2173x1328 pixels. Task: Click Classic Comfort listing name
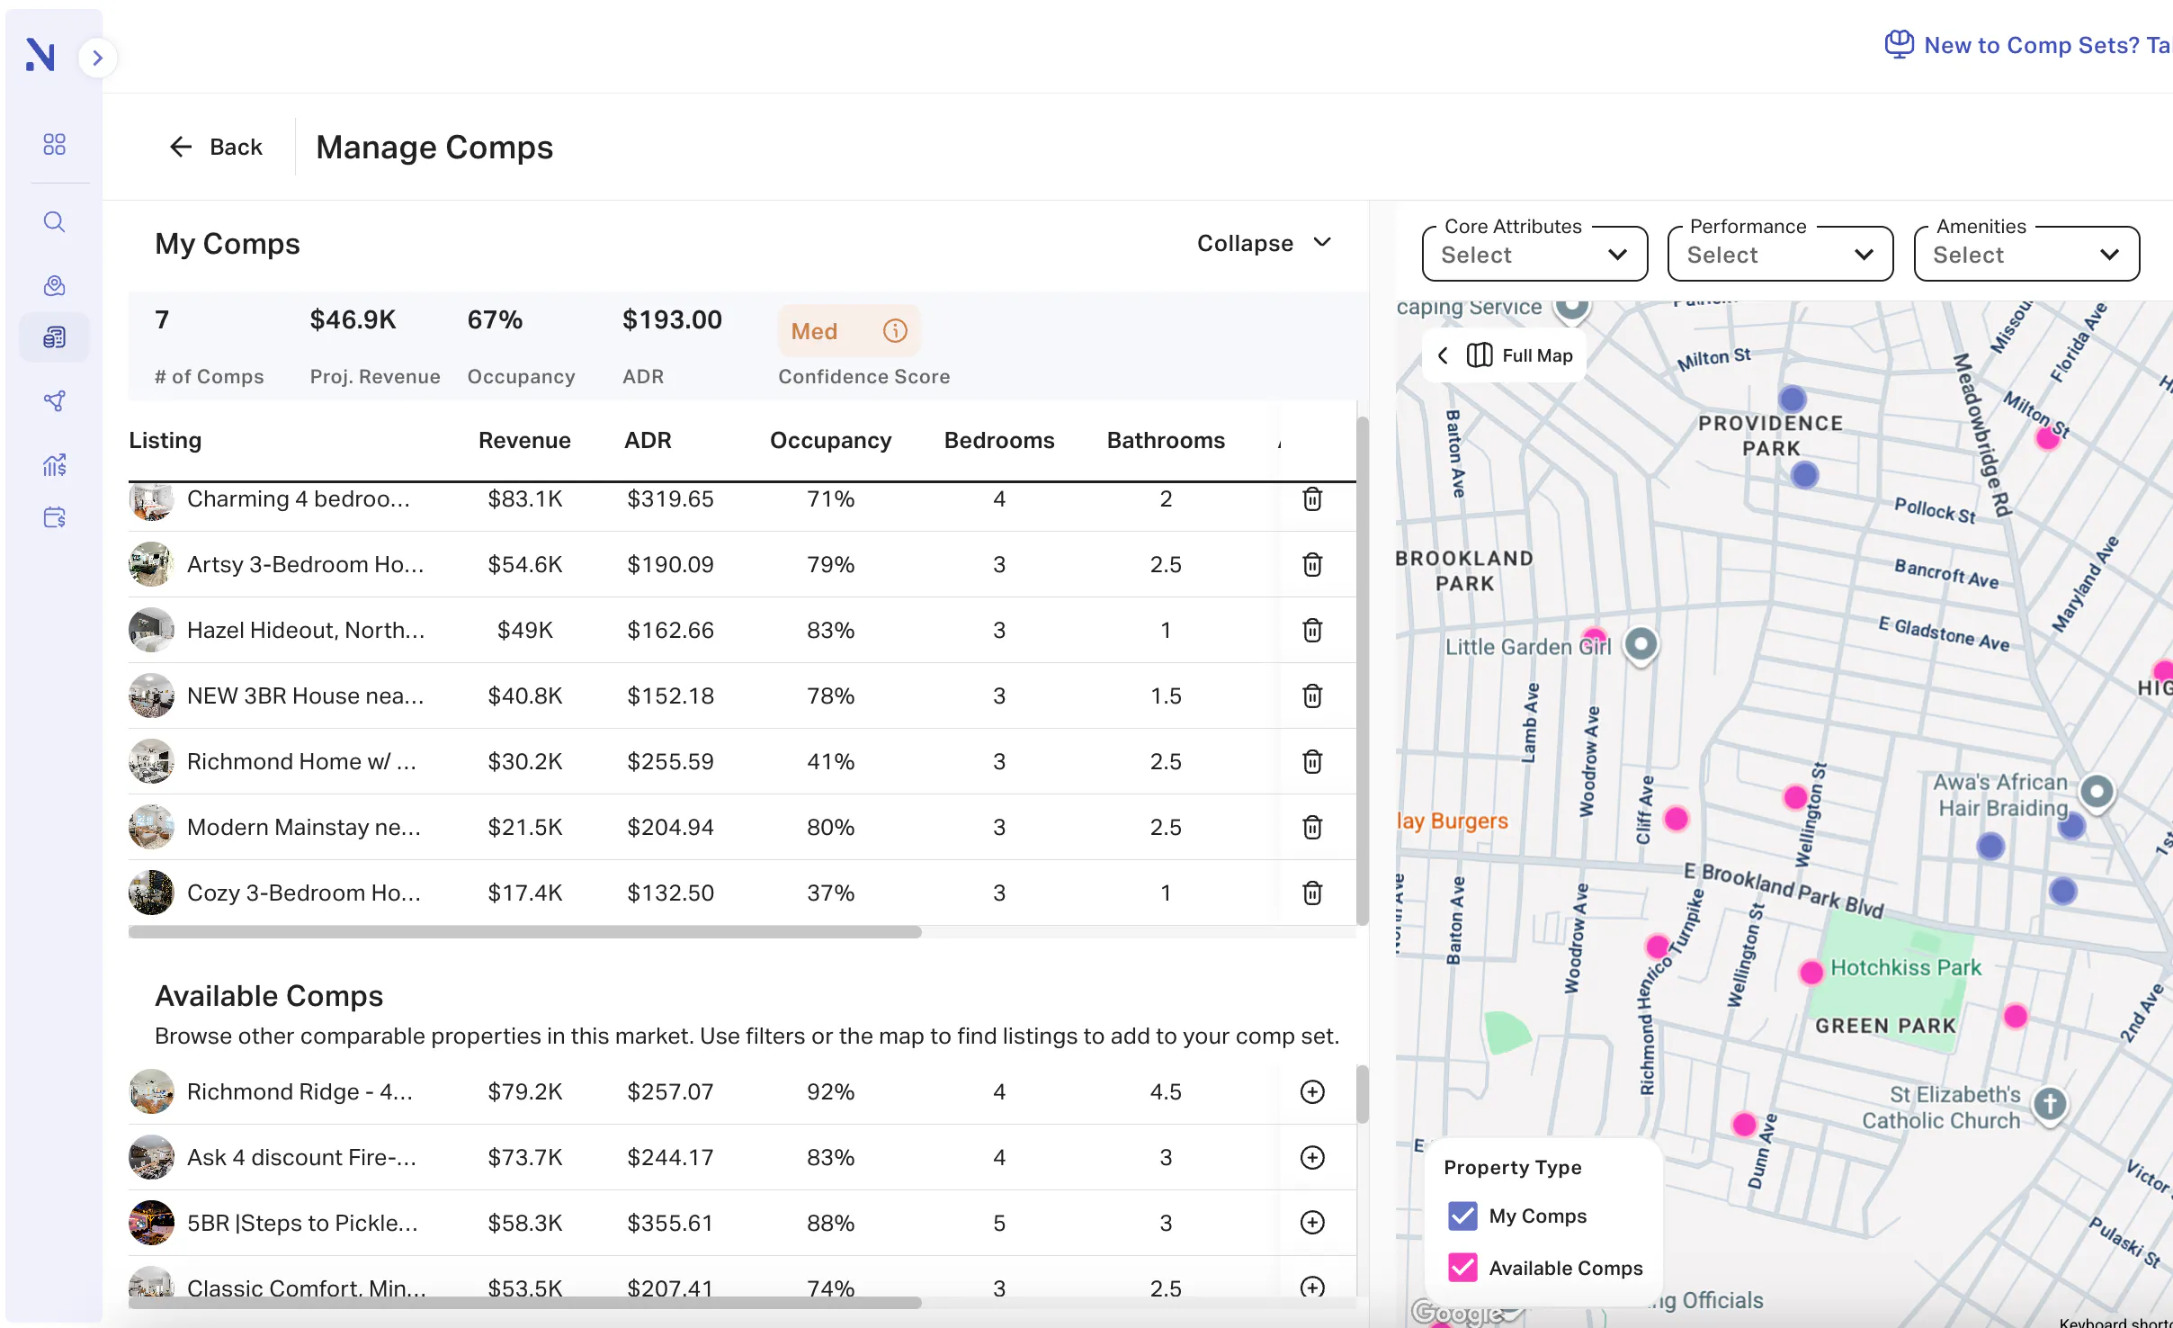(x=307, y=1288)
